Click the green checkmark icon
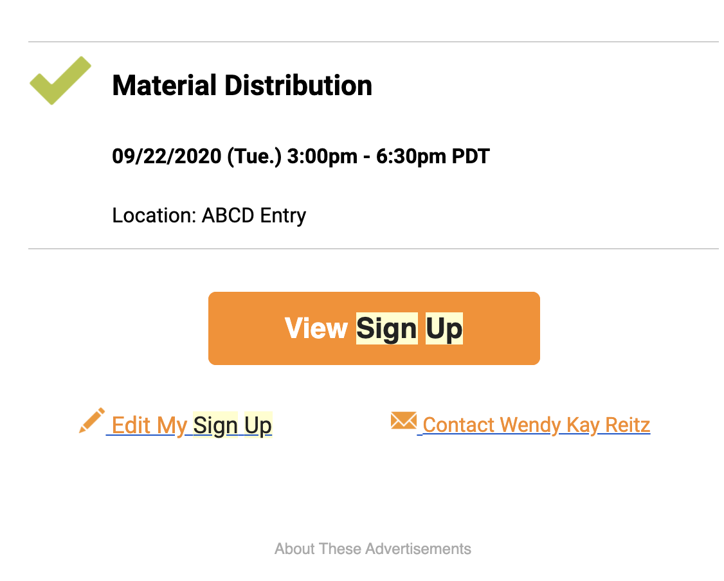 click(60, 80)
